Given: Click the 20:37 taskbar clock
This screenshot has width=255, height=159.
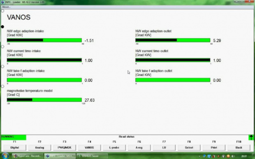Looking at the screenshot, I should point(244,156).
